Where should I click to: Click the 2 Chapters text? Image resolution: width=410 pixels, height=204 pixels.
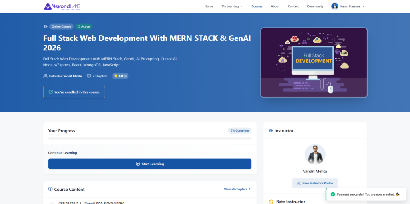[x=100, y=76]
